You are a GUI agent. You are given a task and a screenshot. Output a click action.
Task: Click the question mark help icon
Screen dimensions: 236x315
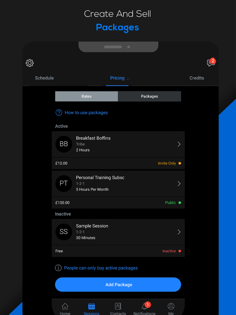[59, 113]
